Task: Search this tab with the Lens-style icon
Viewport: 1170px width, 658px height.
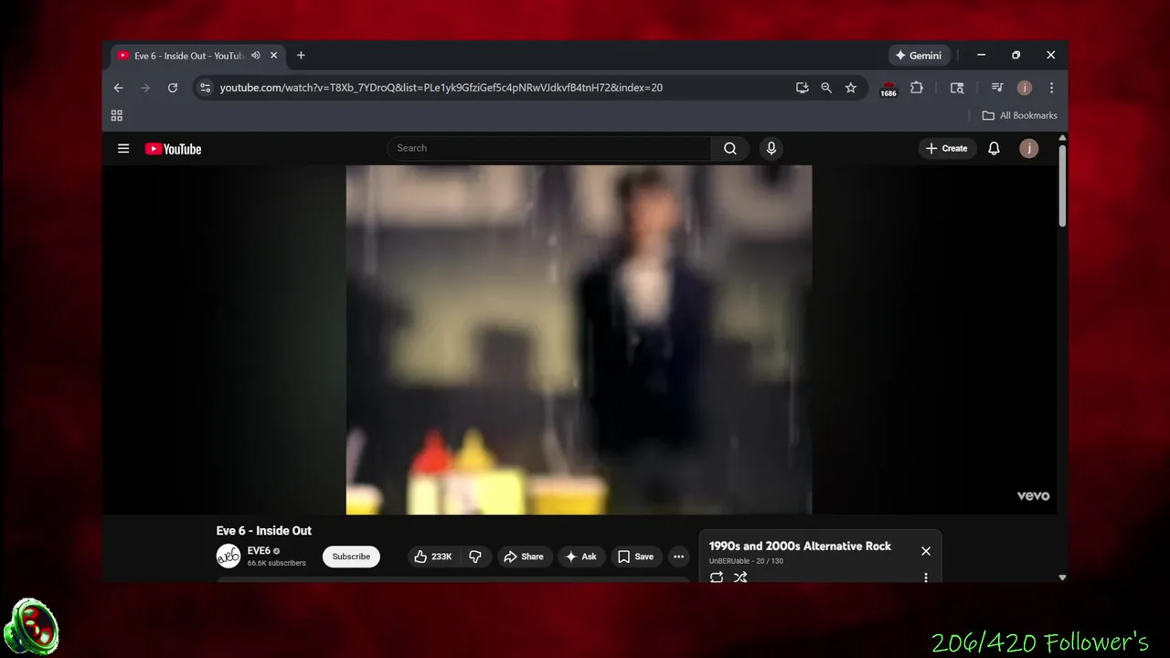Action: [957, 88]
